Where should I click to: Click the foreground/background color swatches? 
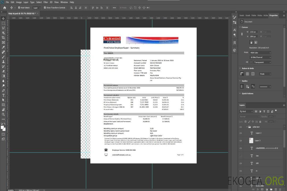[3, 128]
